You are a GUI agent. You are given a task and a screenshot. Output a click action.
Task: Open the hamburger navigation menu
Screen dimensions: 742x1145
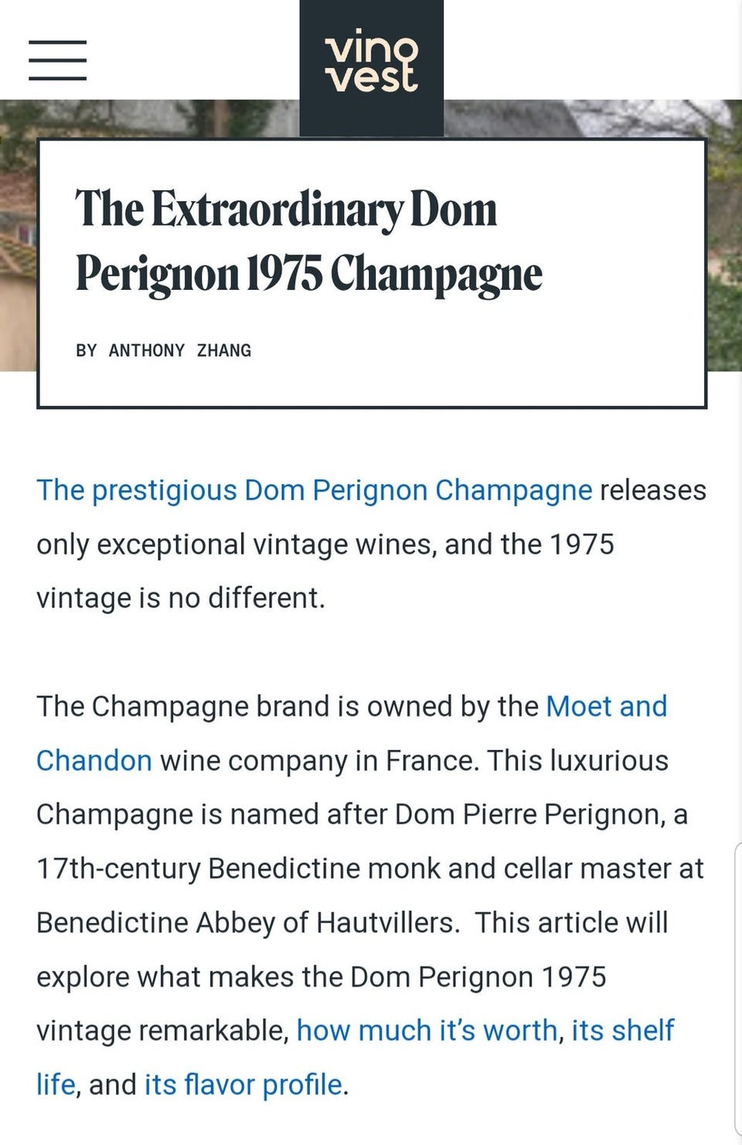point(57,60)
